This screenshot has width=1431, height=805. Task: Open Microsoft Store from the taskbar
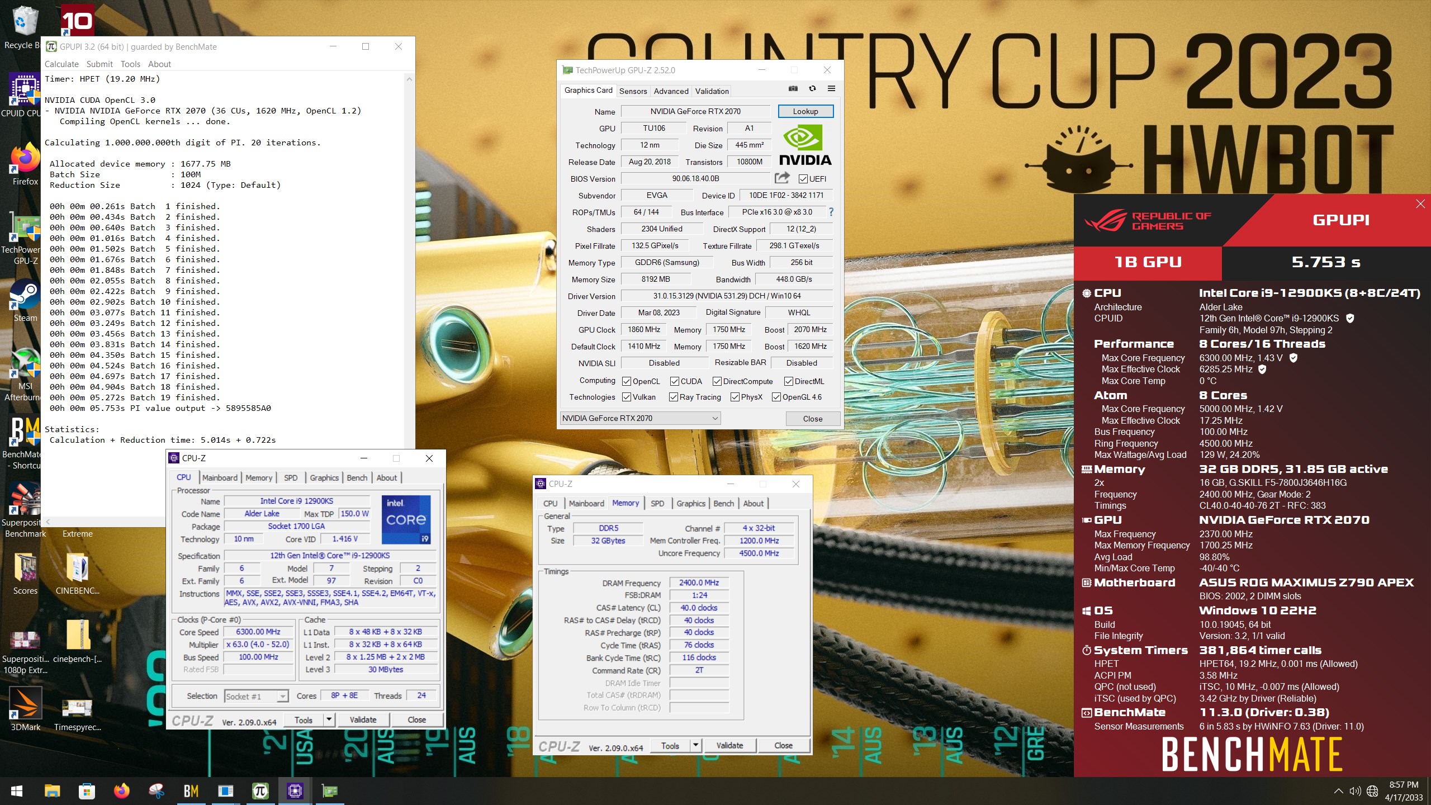pos(87,791)
